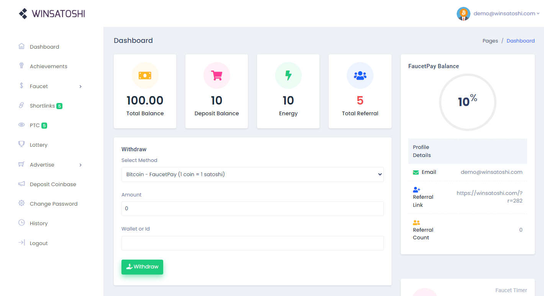Click the blue Referral Link user-plus icon
Screen dimensions: 544x296
pos(417,190)
